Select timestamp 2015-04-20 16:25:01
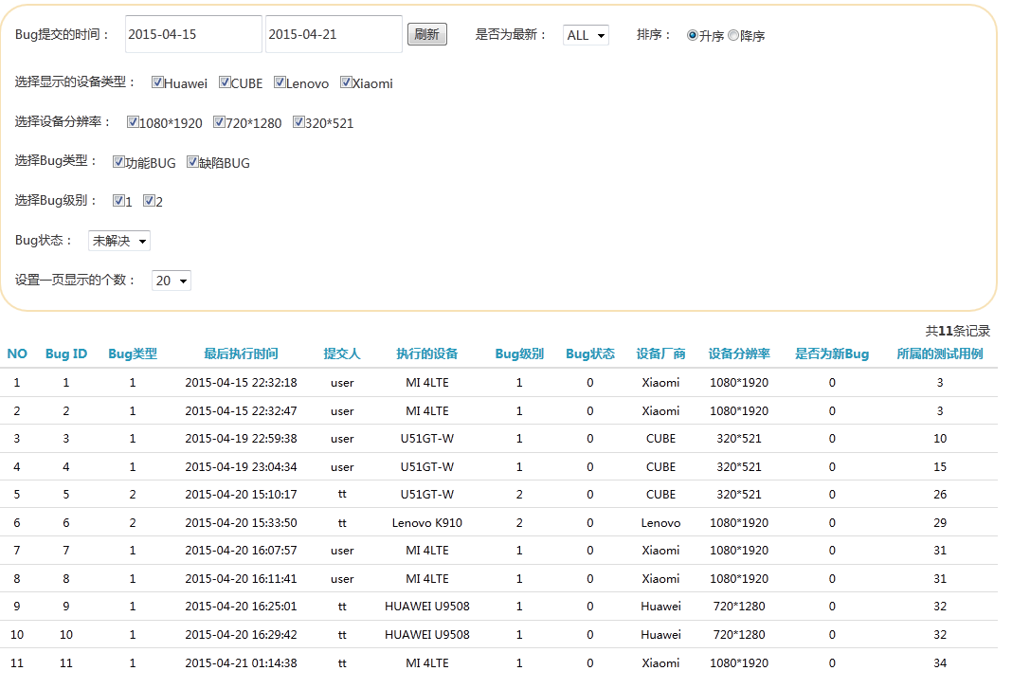This screenshot has width=1012, height=689. click(241, 607)
